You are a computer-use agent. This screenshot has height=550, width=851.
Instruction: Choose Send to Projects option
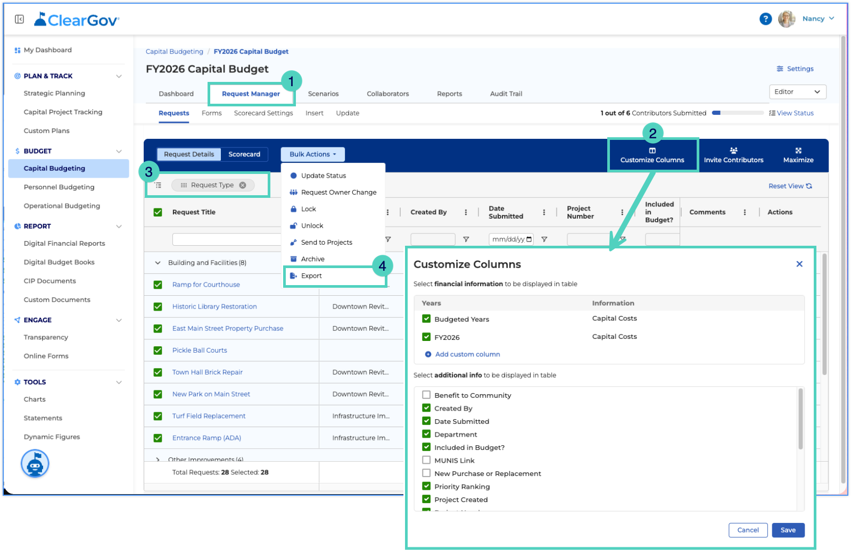(x=327, y=242)
